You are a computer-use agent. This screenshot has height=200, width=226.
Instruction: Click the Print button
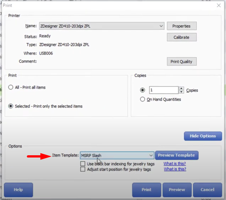pos(147,190)
